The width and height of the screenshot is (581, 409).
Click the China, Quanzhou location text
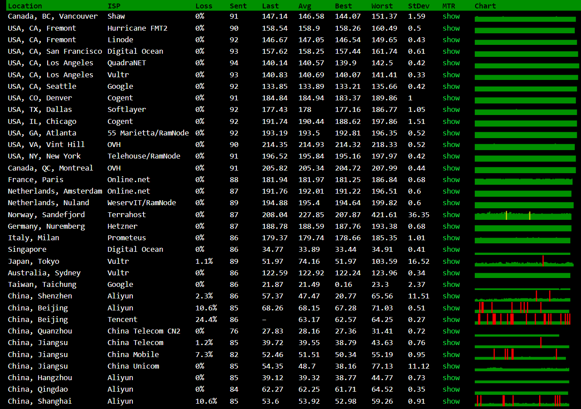tap(40, 331)
